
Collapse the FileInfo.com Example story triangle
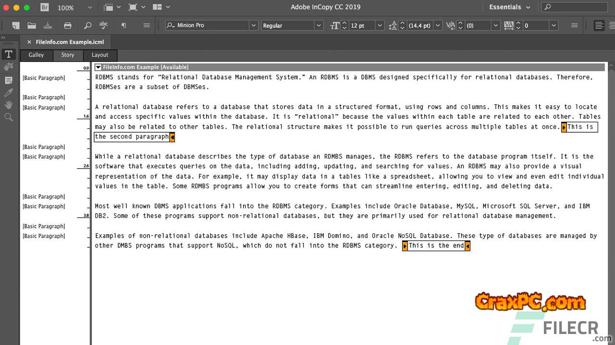98,68
